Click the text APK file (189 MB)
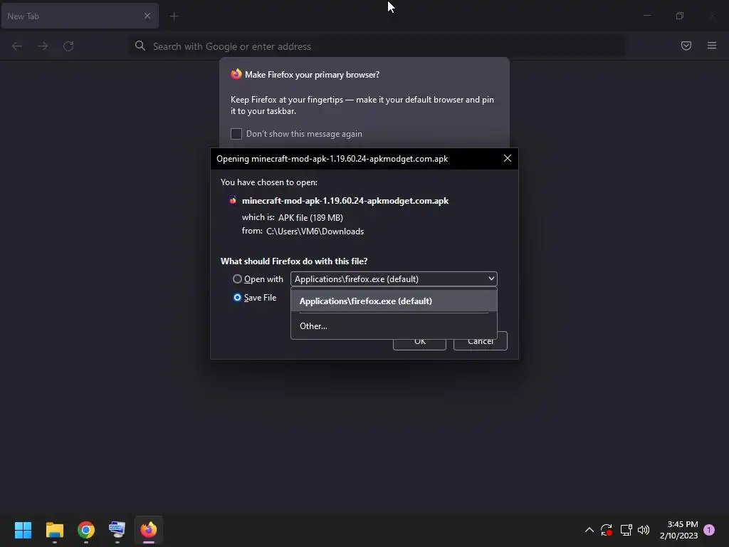 [310, 218]
